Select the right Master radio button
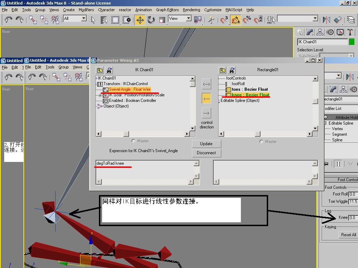 (261, 142)
